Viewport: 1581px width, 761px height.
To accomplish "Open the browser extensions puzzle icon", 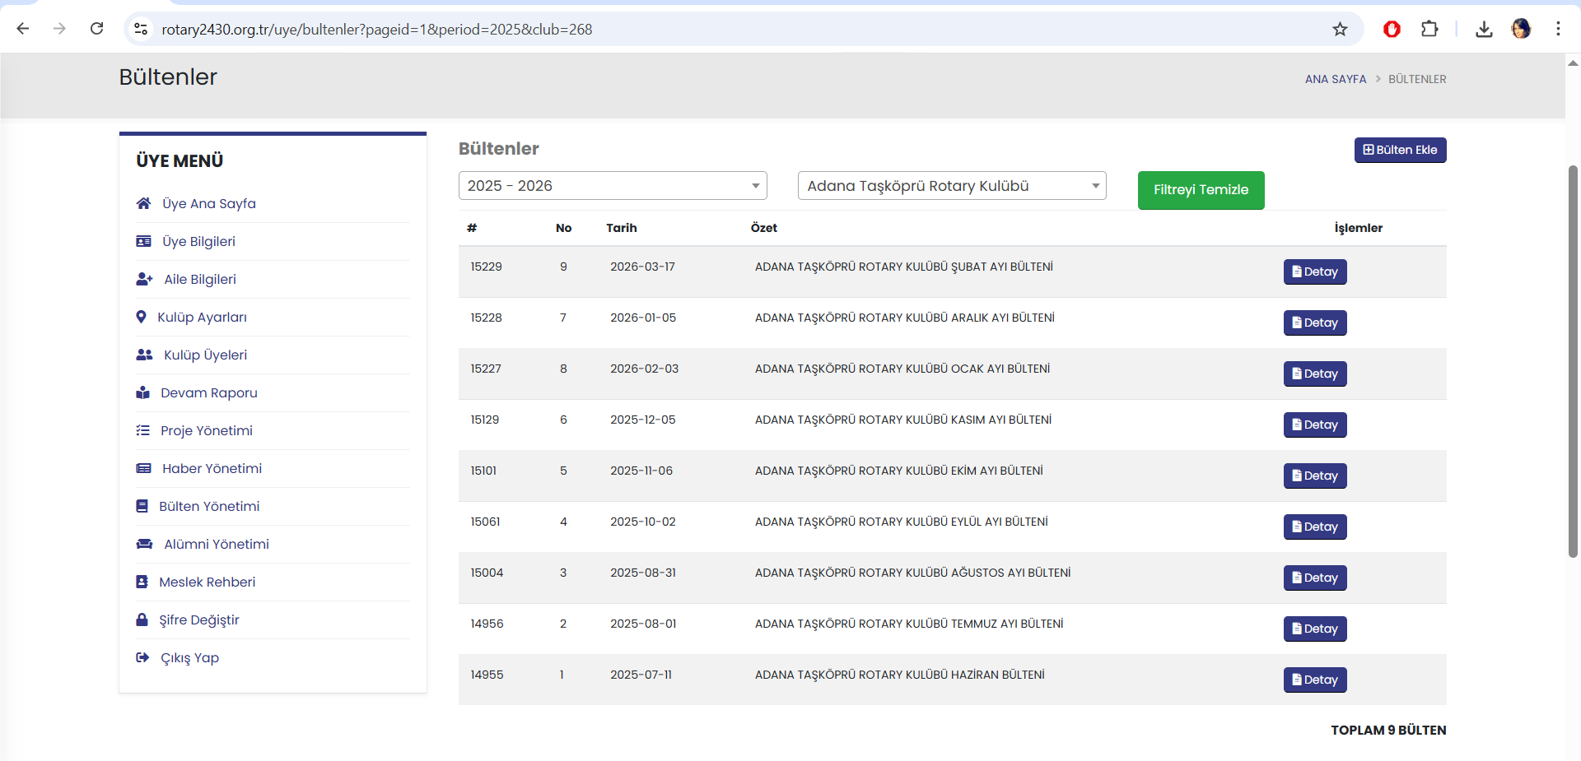I will pos(1429,30).
